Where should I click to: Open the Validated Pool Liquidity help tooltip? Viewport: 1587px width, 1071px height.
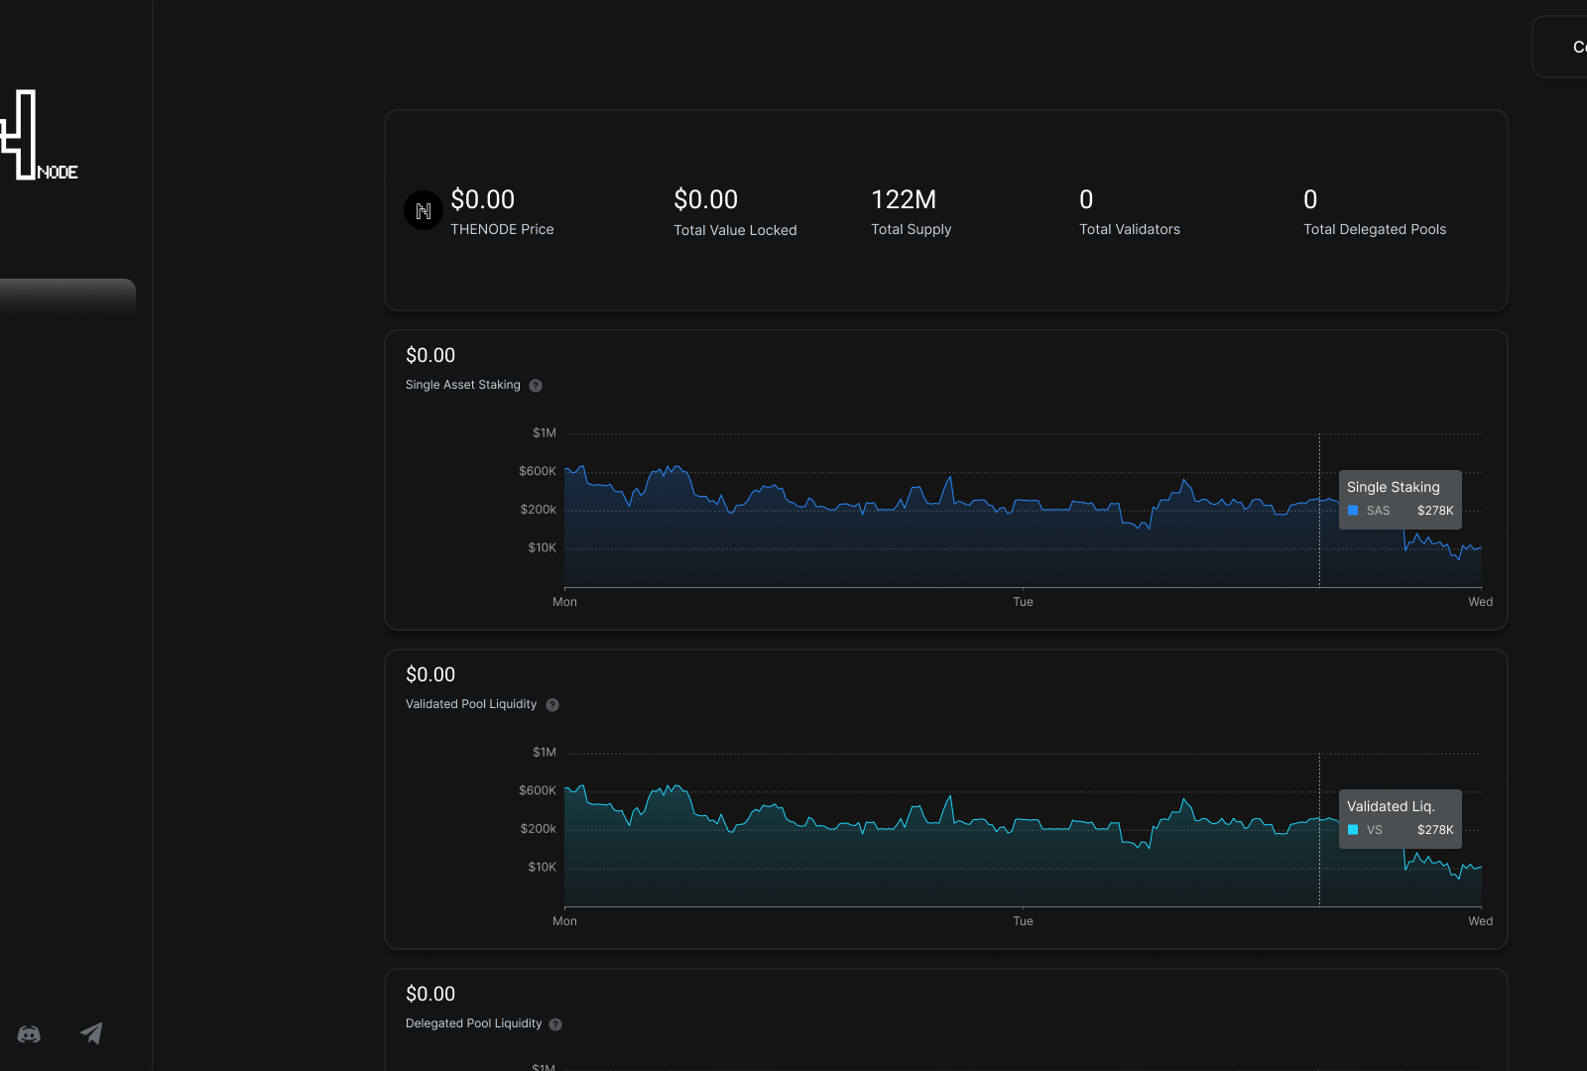tap(552, 704)
